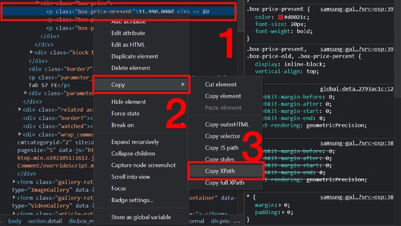401x226 pixels.
Task: Expand the VideoGallery form node
Action: (x=14, y=197)
